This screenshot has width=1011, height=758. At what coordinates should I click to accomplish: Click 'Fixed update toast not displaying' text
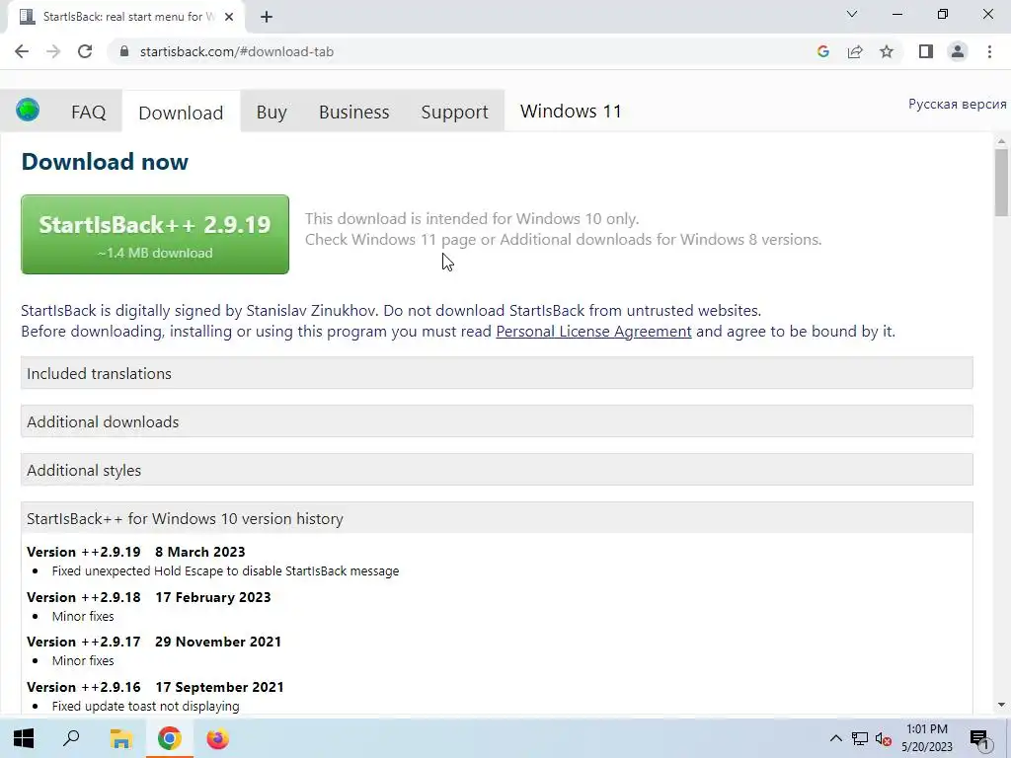(146, 706)
